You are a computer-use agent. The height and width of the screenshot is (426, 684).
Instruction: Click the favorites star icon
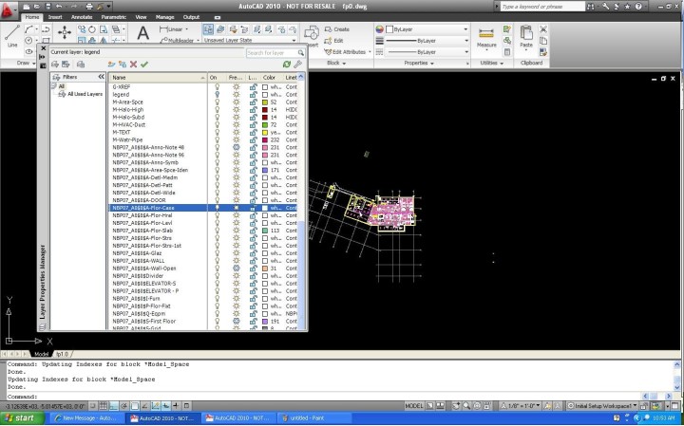click(627, 6)
